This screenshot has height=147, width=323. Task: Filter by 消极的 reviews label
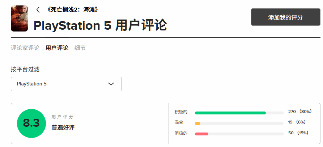click(181, 133)
